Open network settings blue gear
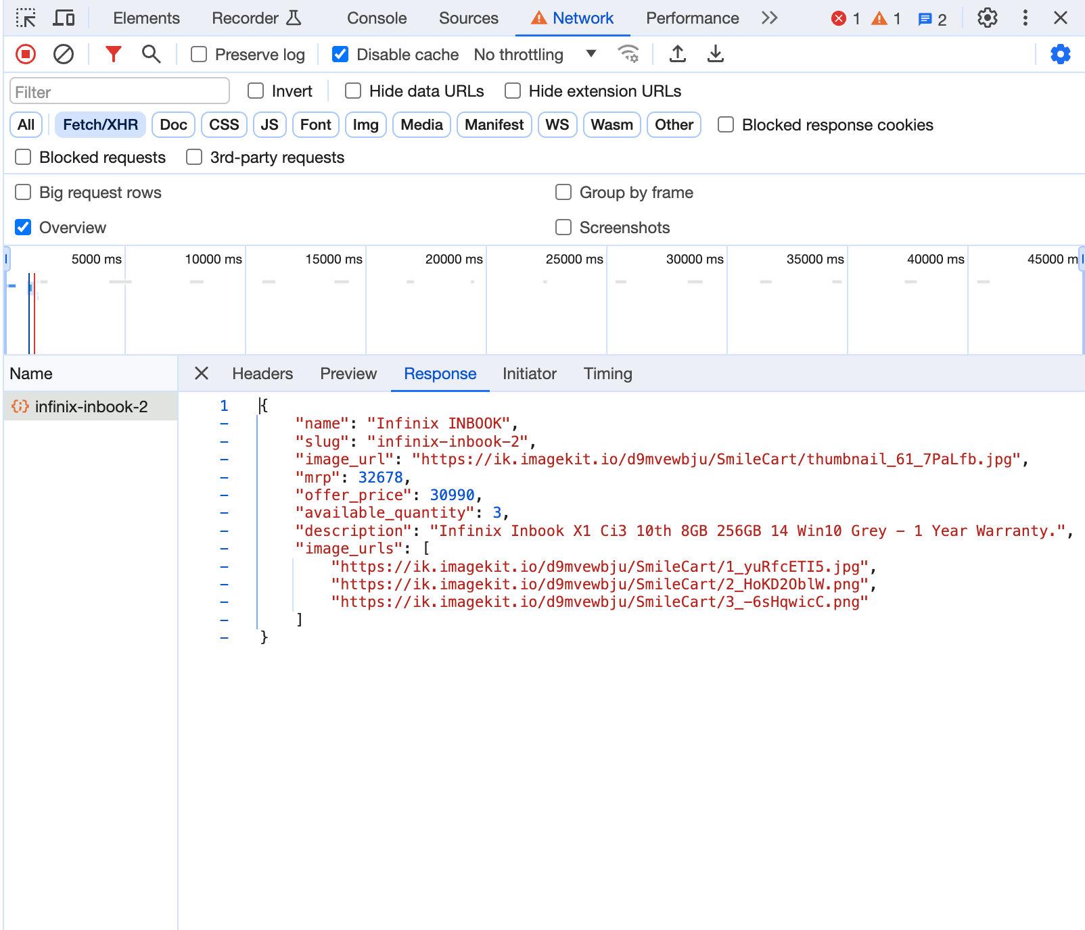Image resolution: width=1085 pixels, height=930 pixels. coord(1060,54)
